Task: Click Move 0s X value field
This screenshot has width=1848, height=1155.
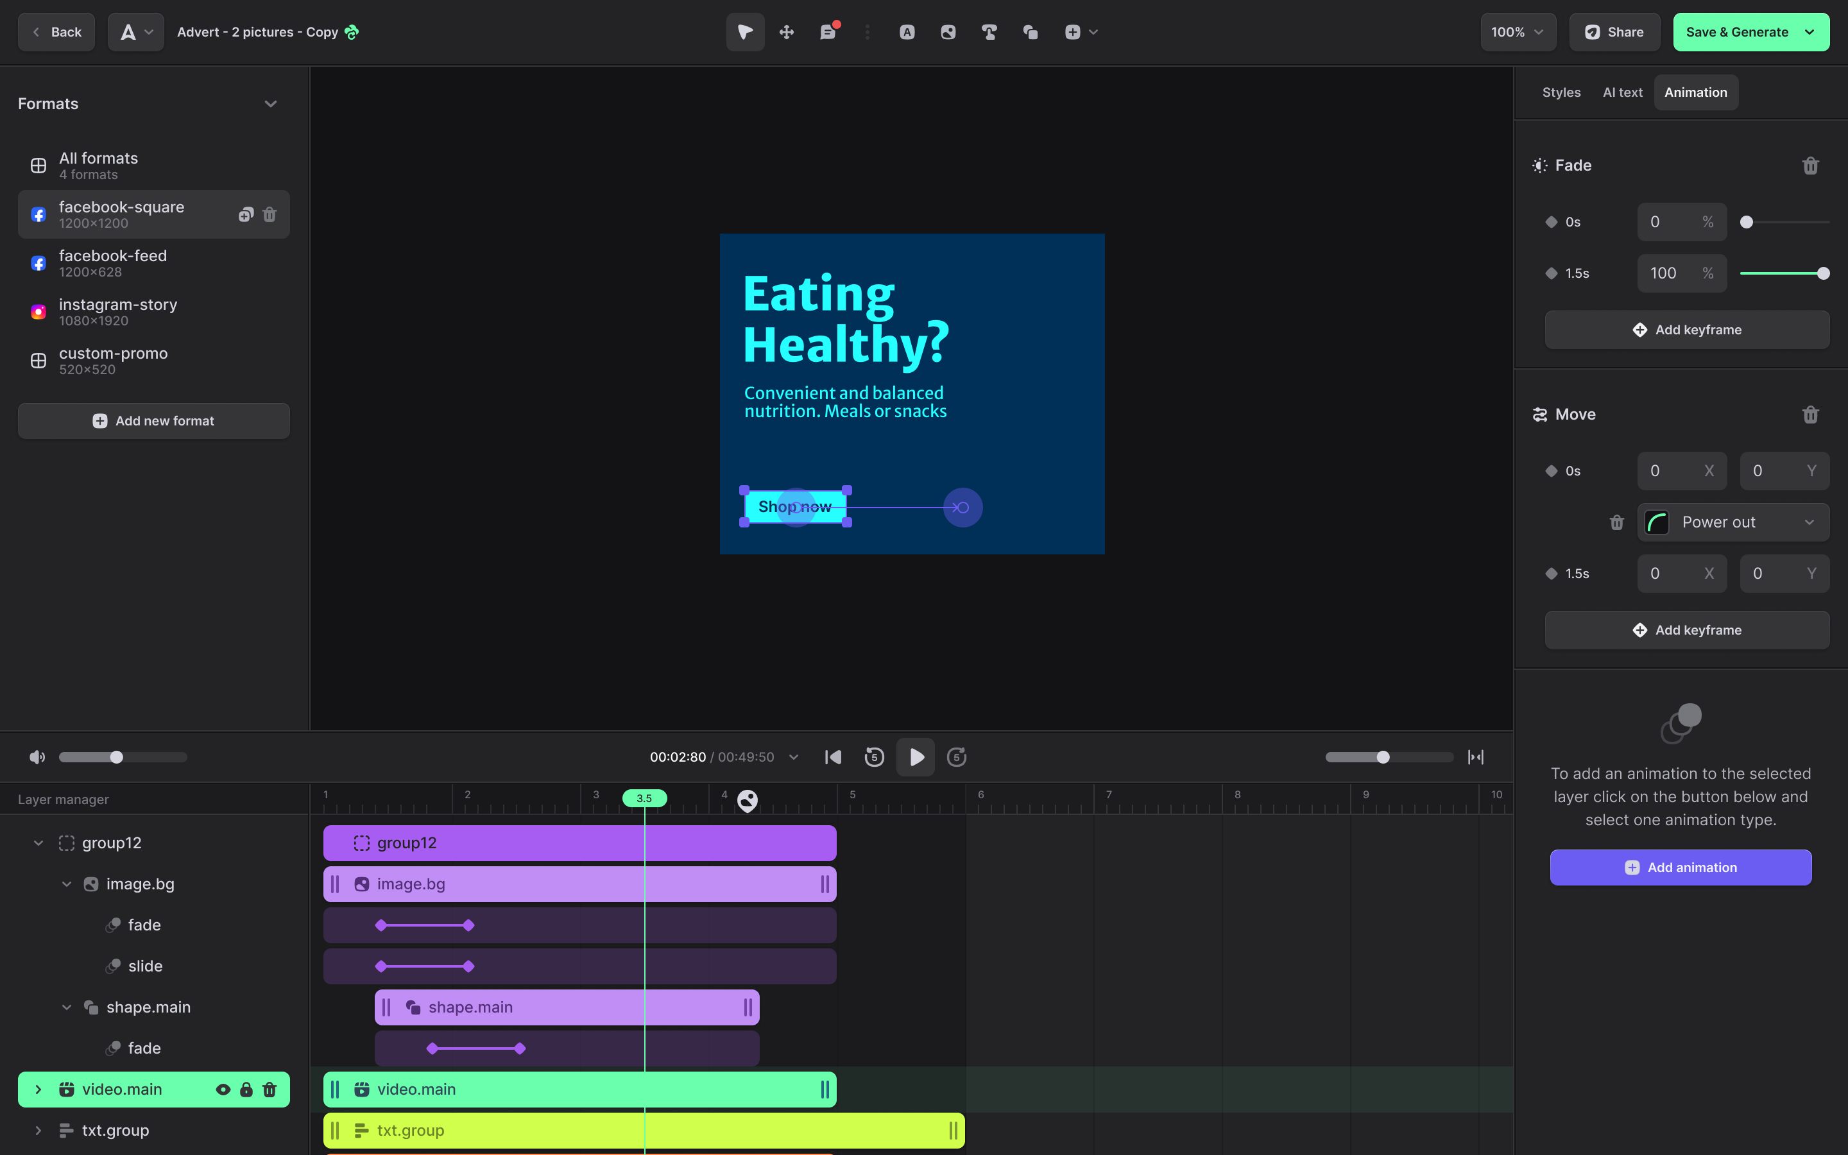Action: point(1682,472)
